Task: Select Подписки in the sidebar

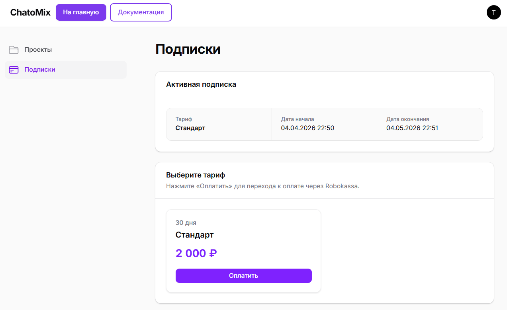Action: point(40,69)
